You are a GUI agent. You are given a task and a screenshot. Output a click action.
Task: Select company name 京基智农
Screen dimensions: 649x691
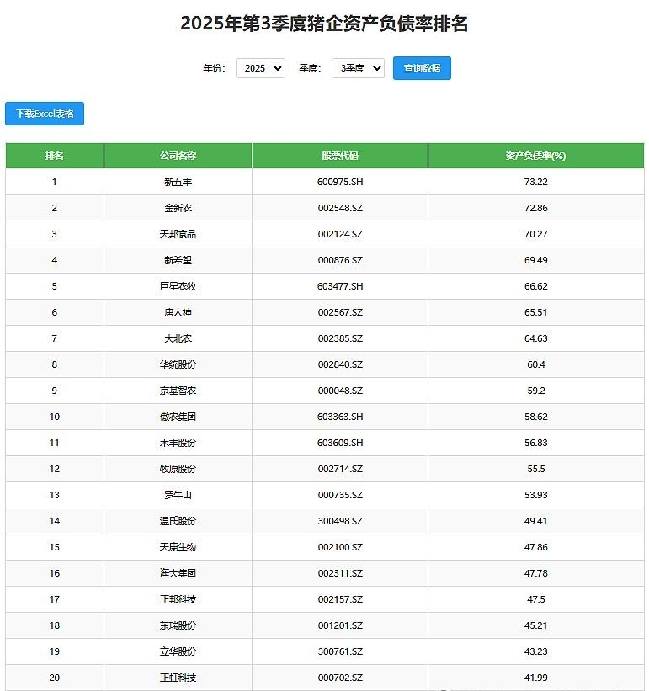pos(178,391)
